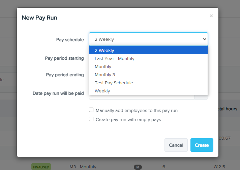Image resolution: width=240 pixels, height=170 pixels.
Task: Close the New Pay Run dialog
Action: 211,16
